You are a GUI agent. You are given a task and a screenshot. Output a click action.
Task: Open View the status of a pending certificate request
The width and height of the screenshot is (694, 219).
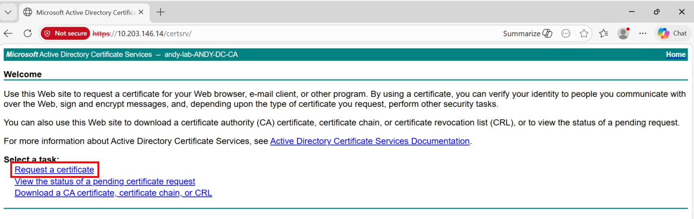pyautogui.click(x=105, y=182)
